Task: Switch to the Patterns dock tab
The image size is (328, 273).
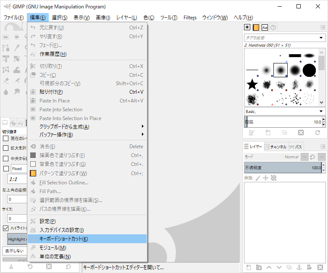Action: tap(256, 27)
